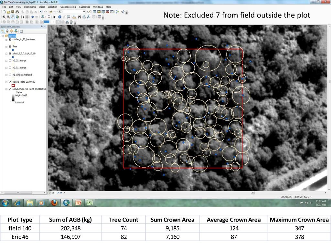This screenshot has width=331, height=248.
Task: Uncheck the Tree layer checkbox
Action: [x=10, y=46]
